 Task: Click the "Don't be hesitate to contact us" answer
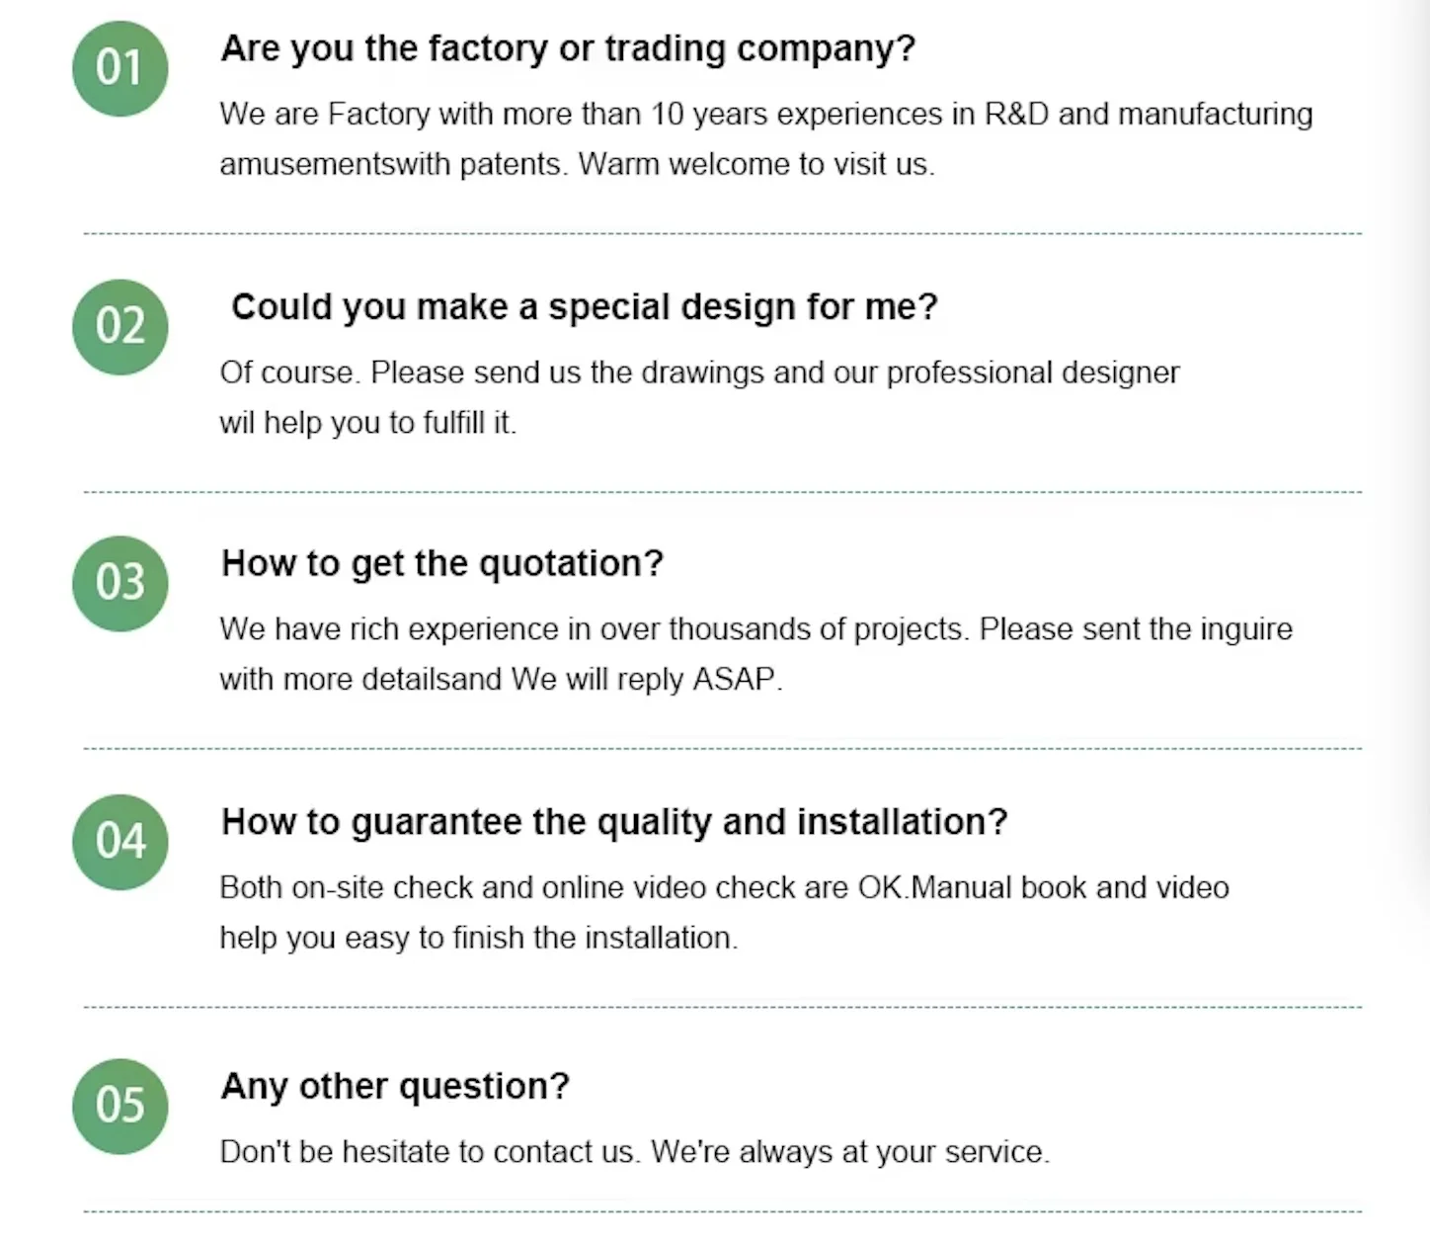[x=634, y=1152]
